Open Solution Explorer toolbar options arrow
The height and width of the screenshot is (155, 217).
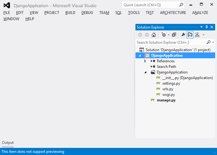point(204,35)
